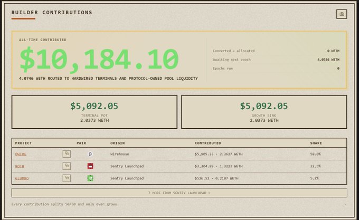359x220 pixels.
Task: Select the PAIR column header
Action: pos(81,143)
